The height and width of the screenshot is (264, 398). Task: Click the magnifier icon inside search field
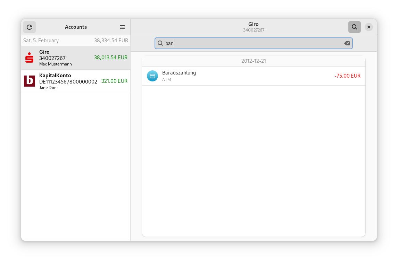click(x=160, y=43)
